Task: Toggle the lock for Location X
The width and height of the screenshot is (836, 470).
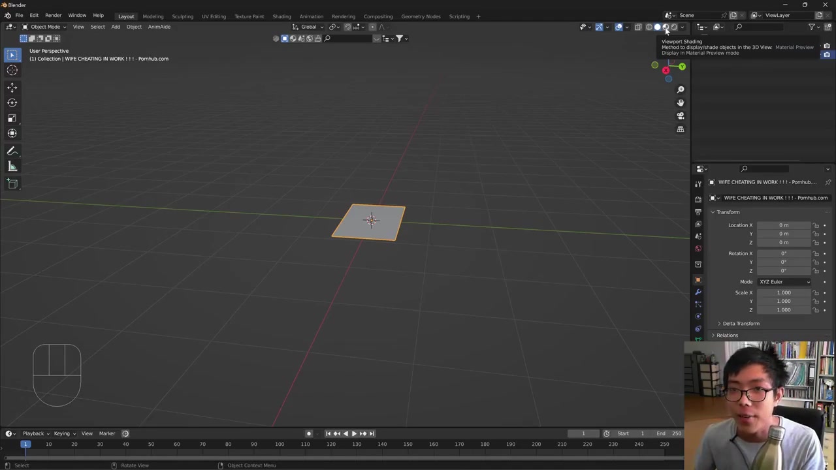Action: [x=816, y=225]
